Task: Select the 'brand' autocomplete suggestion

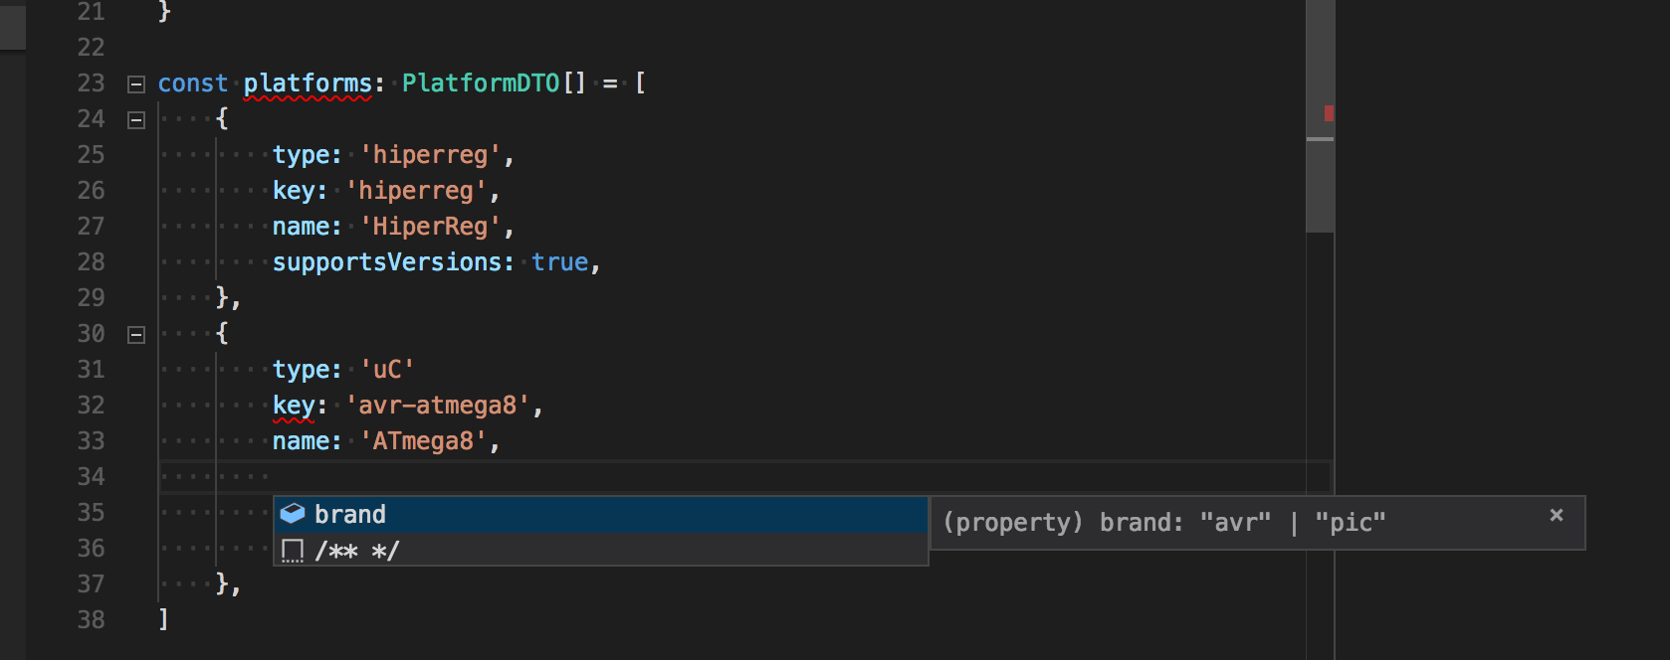Action: pyautogui.click(x=601, y=514)
